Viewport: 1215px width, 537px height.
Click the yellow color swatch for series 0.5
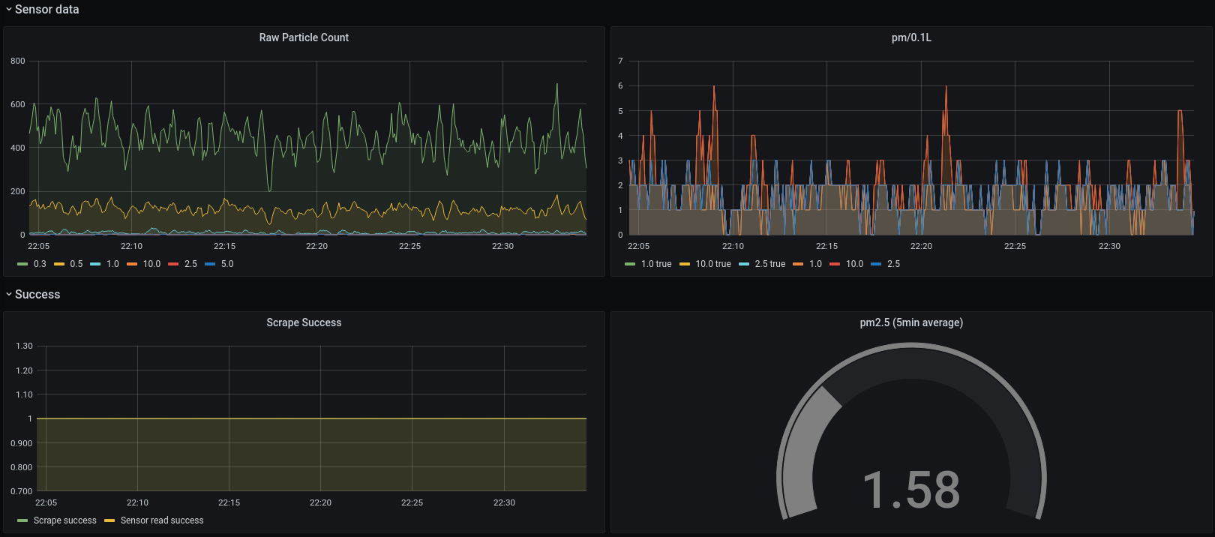[x=59, y=264]
